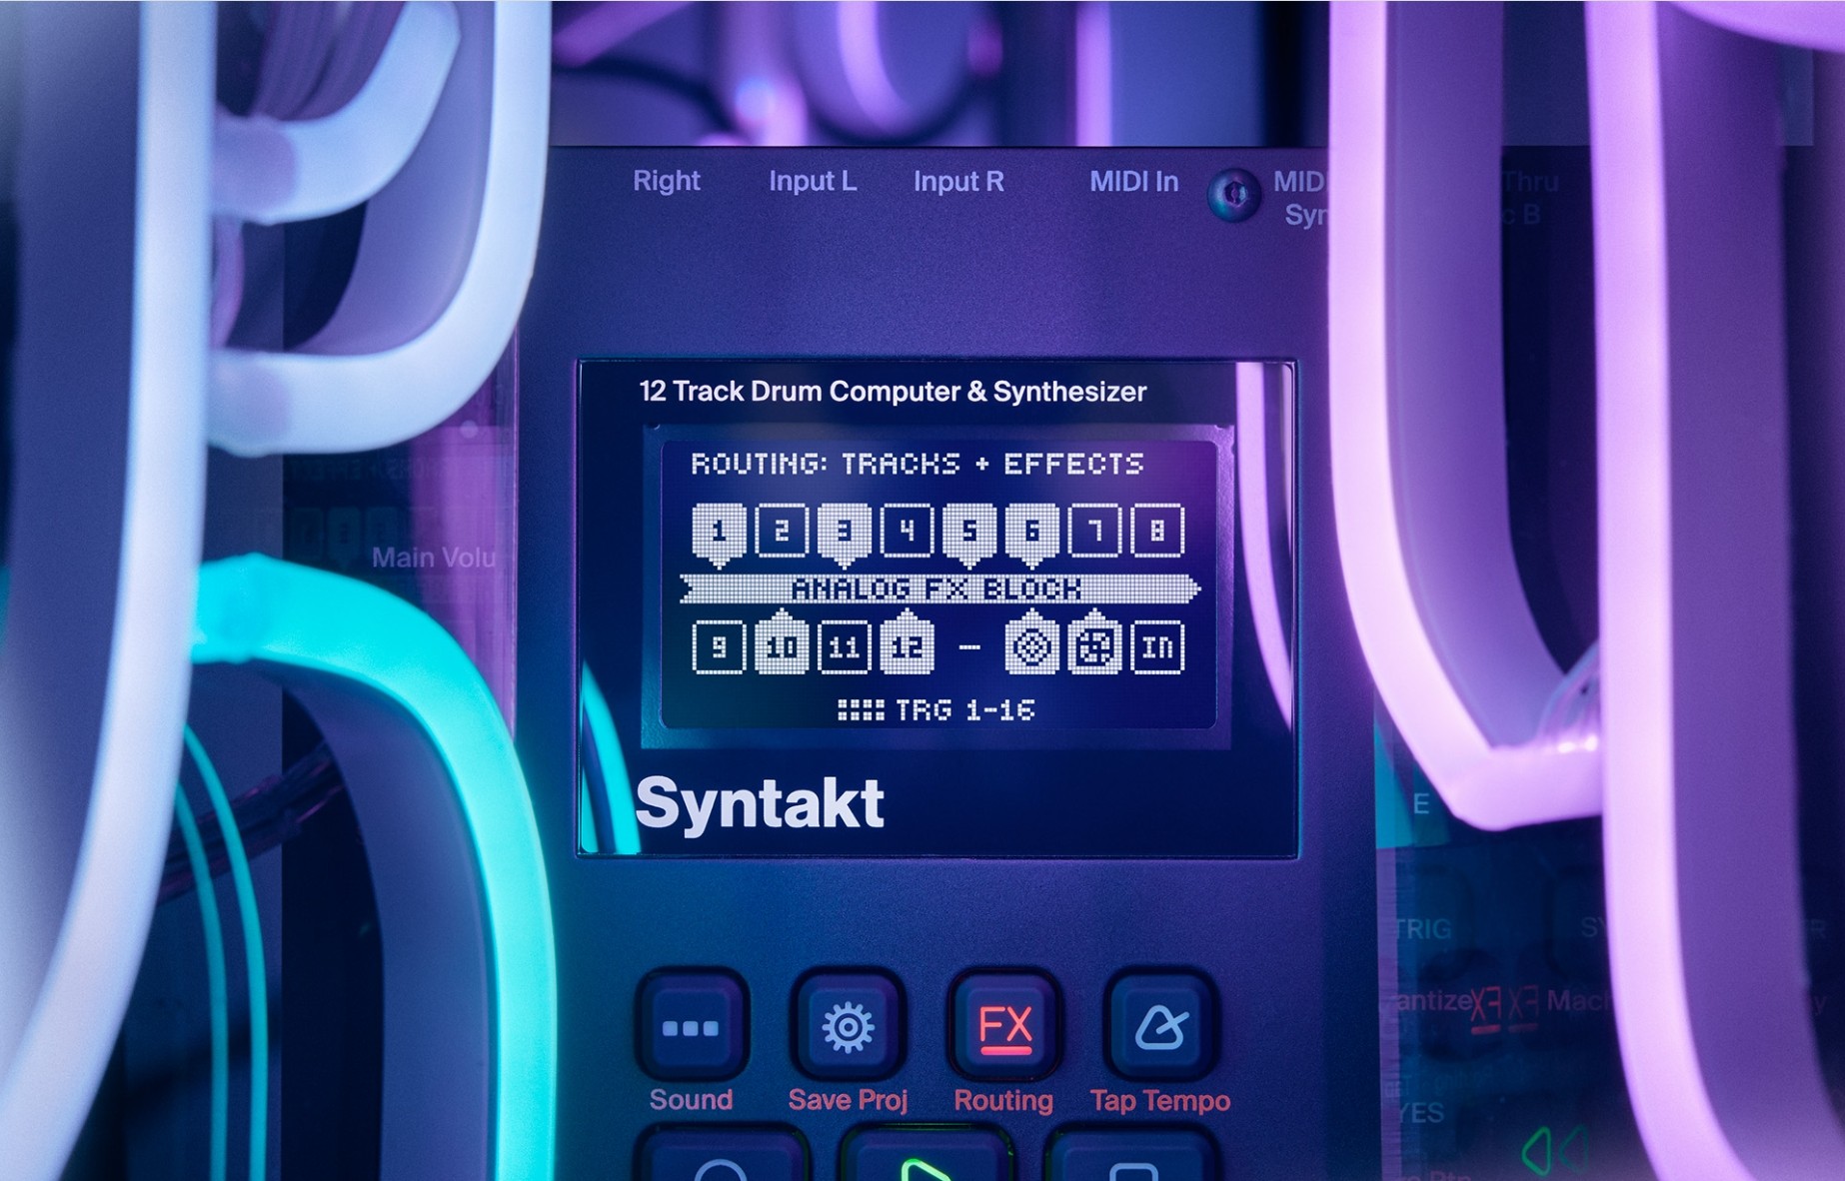Select track 8 box on the display
1845x1181 pixels.
(1157, 531)
